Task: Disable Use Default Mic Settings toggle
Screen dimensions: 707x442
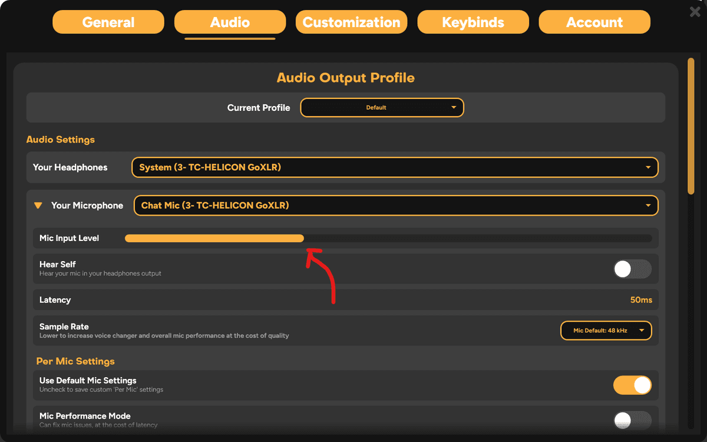Action: pos(632,385)
